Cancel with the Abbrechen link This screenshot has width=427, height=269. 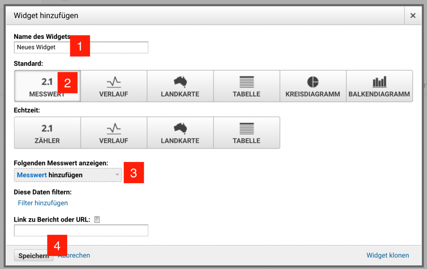pyautogui.click(x=74, y=255)
